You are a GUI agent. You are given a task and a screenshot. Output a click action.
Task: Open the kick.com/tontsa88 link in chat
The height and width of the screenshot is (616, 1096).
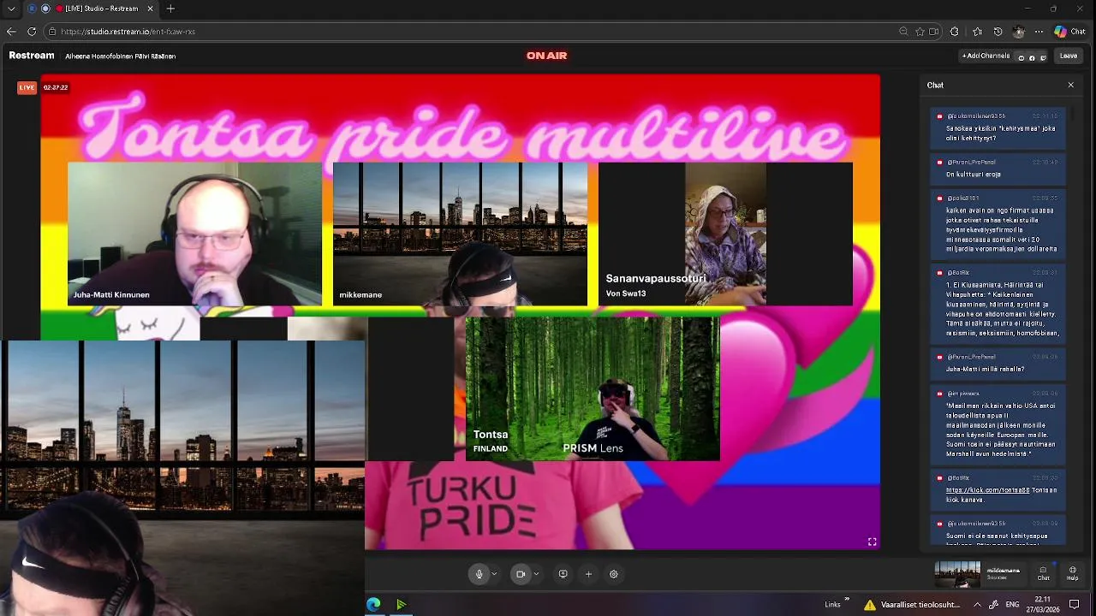pos(987,490)
